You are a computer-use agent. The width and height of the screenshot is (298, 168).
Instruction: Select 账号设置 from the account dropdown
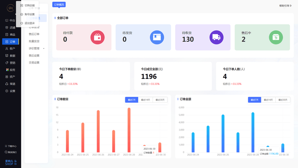pos(30,14)
